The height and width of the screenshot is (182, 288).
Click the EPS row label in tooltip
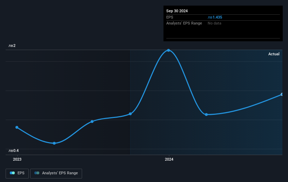170,17
